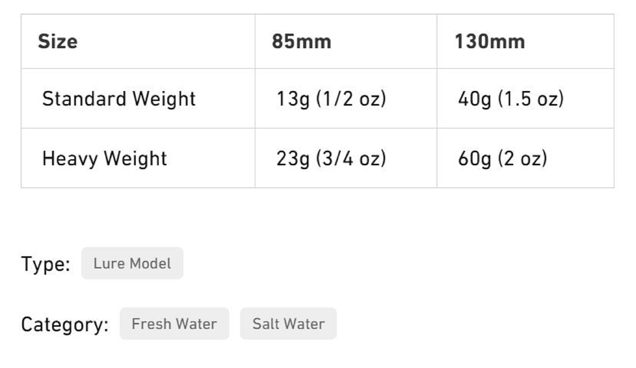Open the Lure Model type tag
This screenshot has width=636, height=368.
(132, 264)
